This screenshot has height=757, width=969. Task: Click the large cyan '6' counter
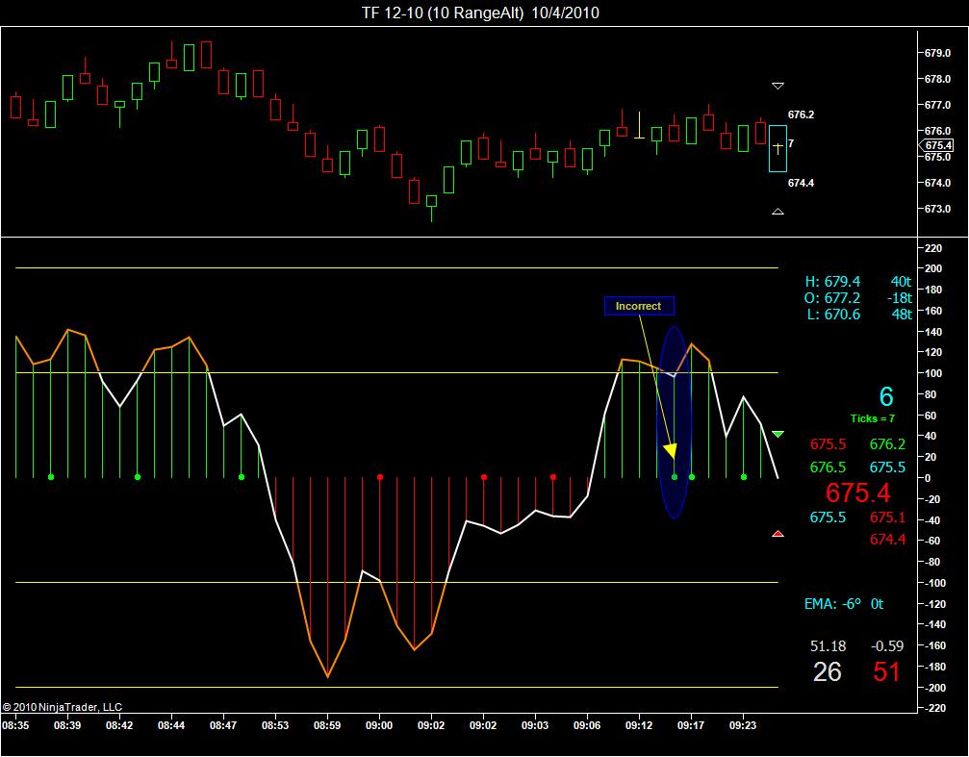886,396
